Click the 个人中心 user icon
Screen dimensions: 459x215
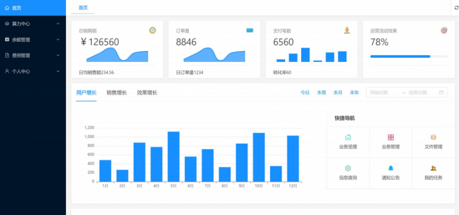click(7, 71)
